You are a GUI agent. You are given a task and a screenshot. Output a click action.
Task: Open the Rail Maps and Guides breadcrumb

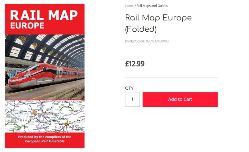(x=152, y=6)
